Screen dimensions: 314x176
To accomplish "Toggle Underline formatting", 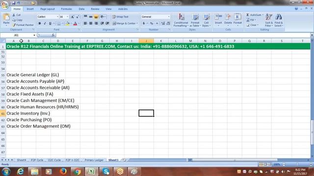I will [x=50, y=23].
